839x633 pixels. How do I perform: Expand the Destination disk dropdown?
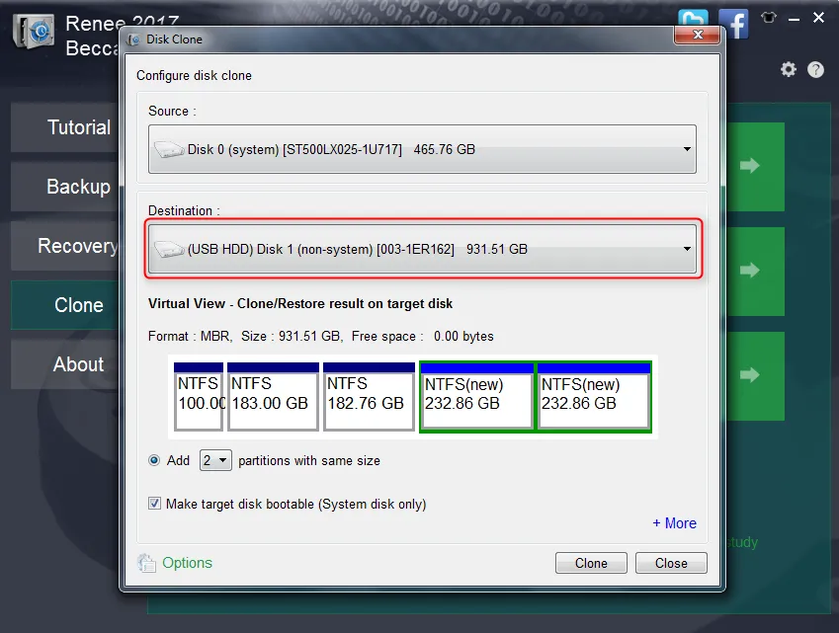coord(422,249)
